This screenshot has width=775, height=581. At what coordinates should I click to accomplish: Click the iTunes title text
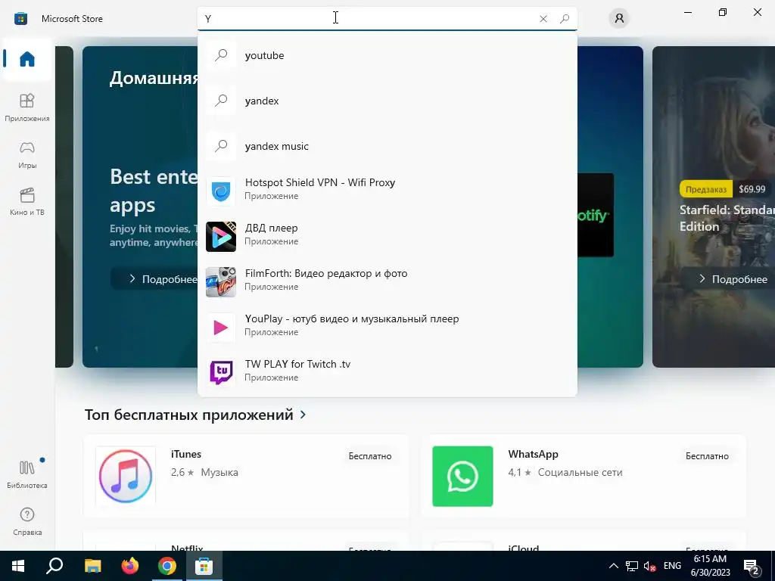click(186, 454)
